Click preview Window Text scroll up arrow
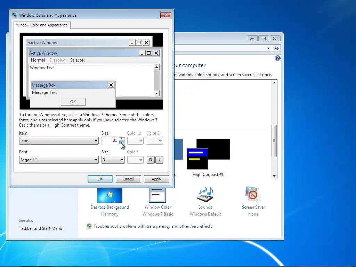356x267 pixels. tap(156, 67)
